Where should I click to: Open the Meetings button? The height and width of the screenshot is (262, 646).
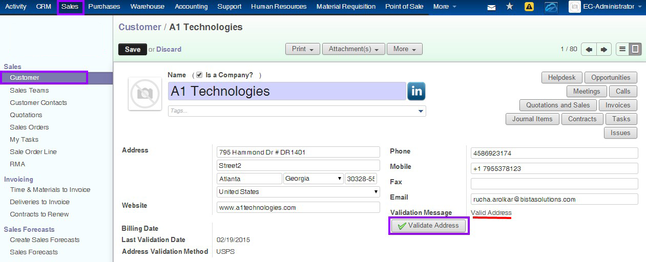click(587, 92)
